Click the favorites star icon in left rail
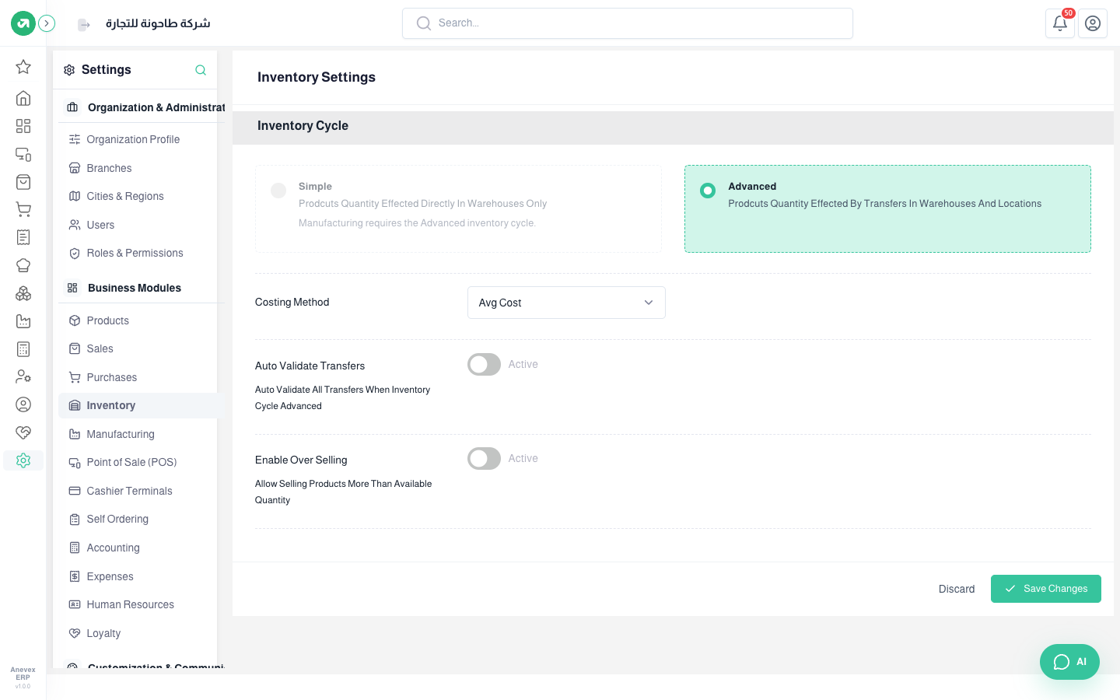 coord(23,67)
